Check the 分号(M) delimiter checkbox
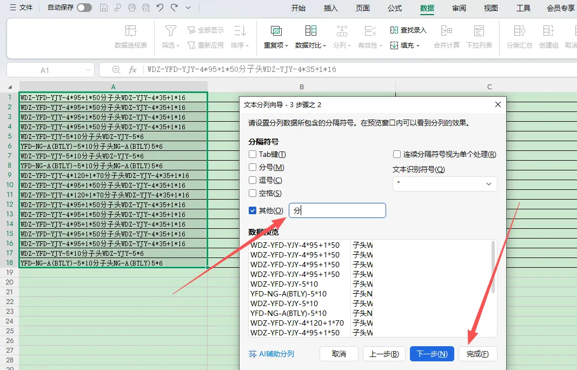Image resolution: width=577 pixels, height=370 pixels. (253, 167)
